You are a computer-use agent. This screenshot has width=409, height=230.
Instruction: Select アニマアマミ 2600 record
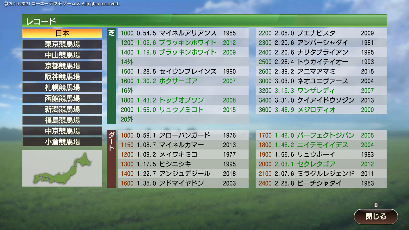pos(321,71)
